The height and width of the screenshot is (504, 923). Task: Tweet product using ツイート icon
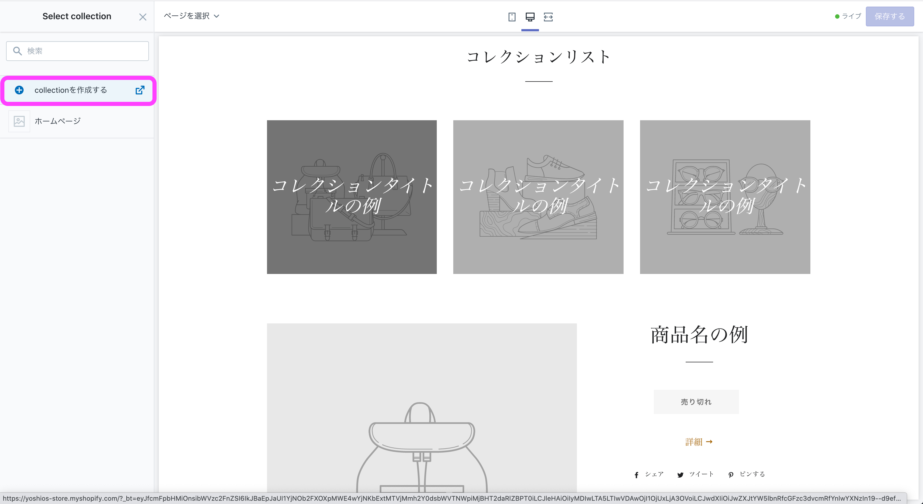click(680, 475)
